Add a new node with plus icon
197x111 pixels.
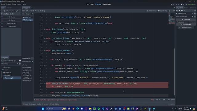[2, 11]
